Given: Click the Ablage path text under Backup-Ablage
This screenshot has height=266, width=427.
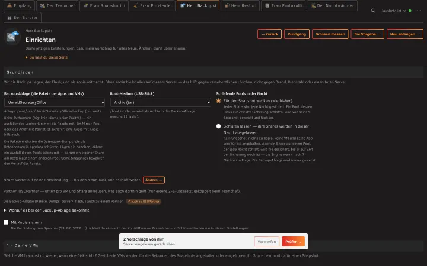Looking at the screenshot, I should click(x=52, y=111).
